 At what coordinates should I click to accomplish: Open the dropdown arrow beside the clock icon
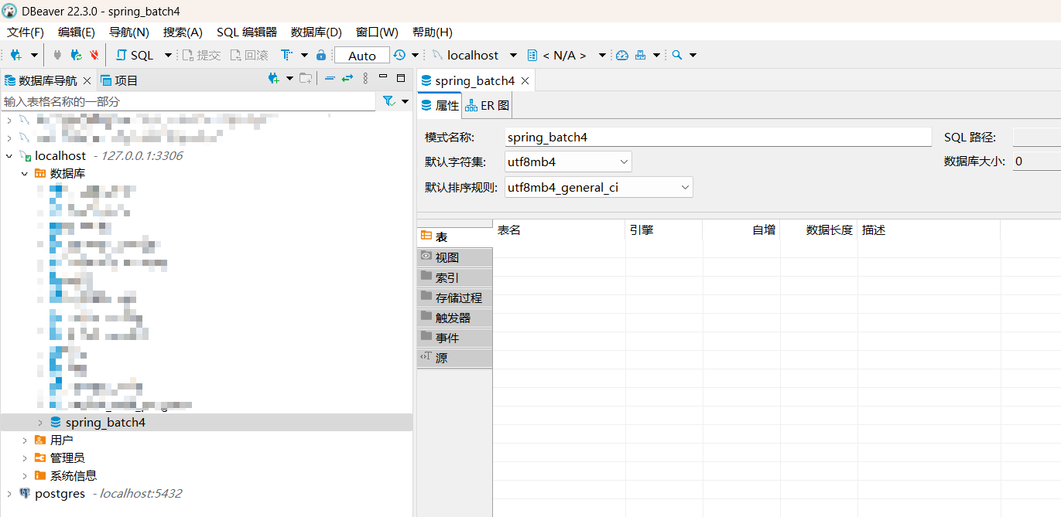416,56
